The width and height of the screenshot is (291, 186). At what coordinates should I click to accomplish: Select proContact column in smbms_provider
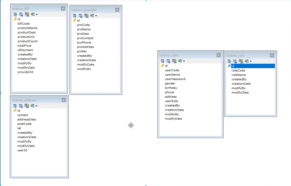(x=85, y=38)
